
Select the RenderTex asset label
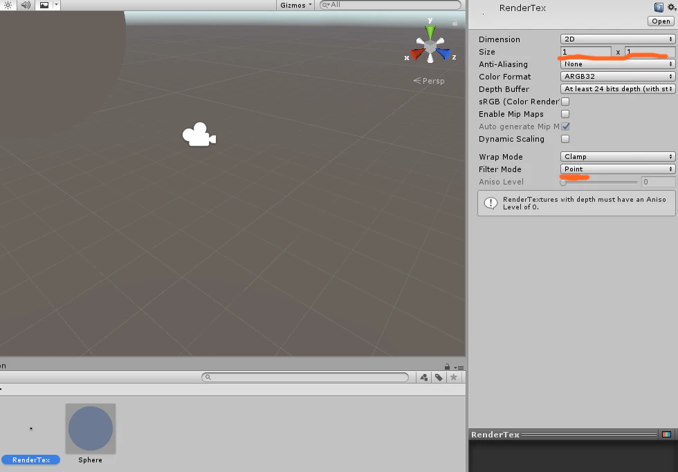pos(31,460)
